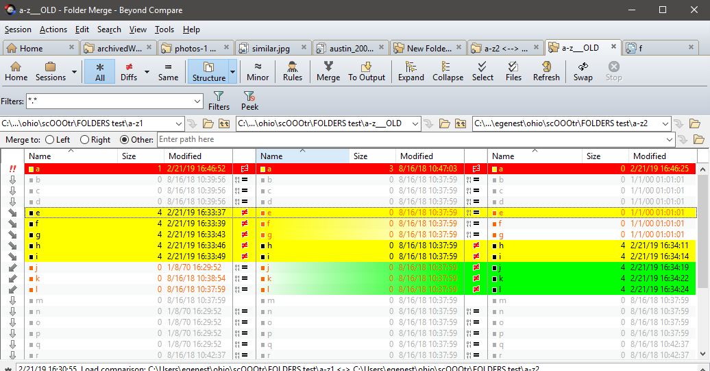Open the Filters funnel icon

219,101
